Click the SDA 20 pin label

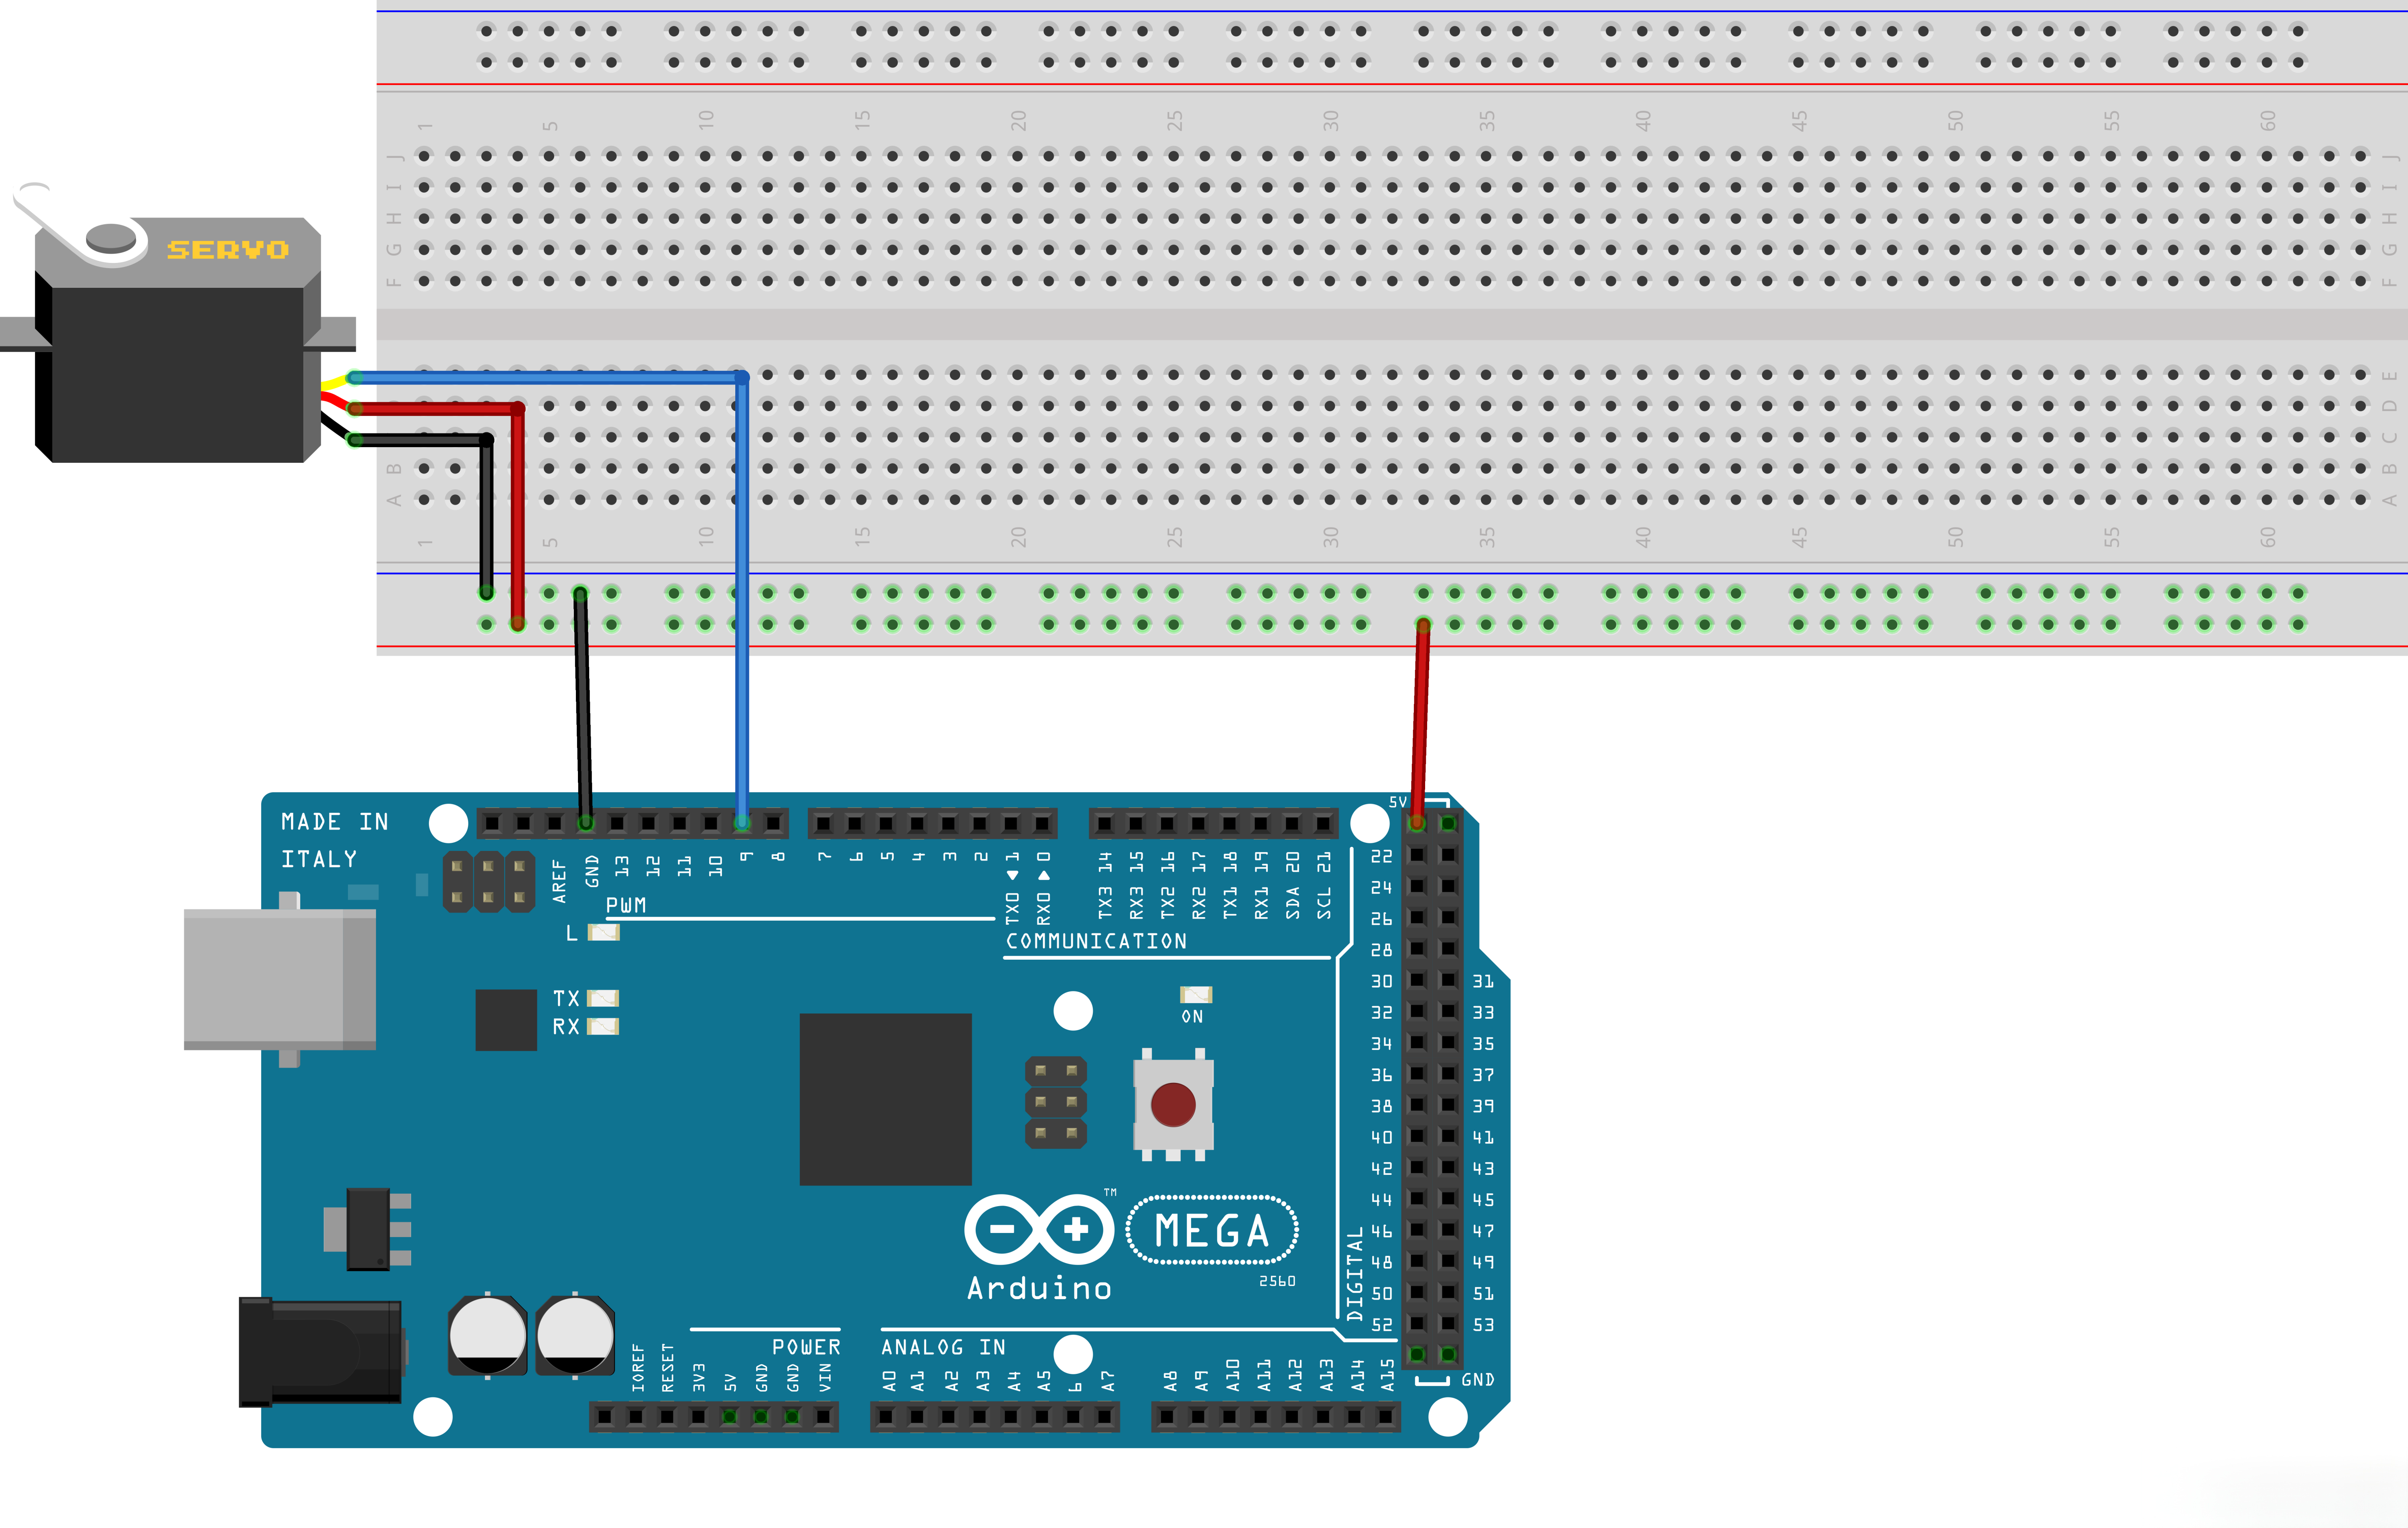(x=1293, y=886)
